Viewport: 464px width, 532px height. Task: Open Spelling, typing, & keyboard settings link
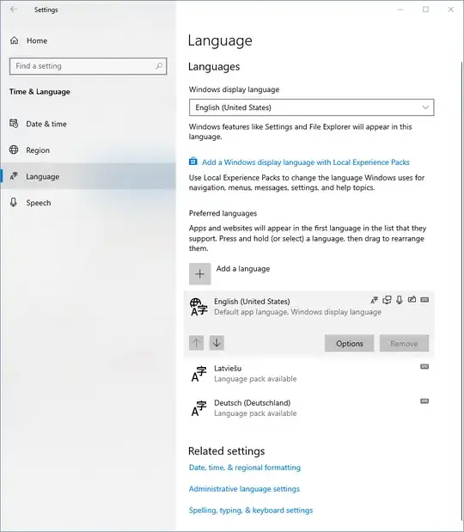point(251,511)
